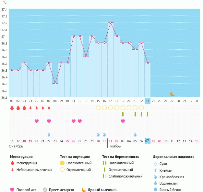Click the heart icon on cycle day 05
The image size is (203, 192).
[37, 121]
